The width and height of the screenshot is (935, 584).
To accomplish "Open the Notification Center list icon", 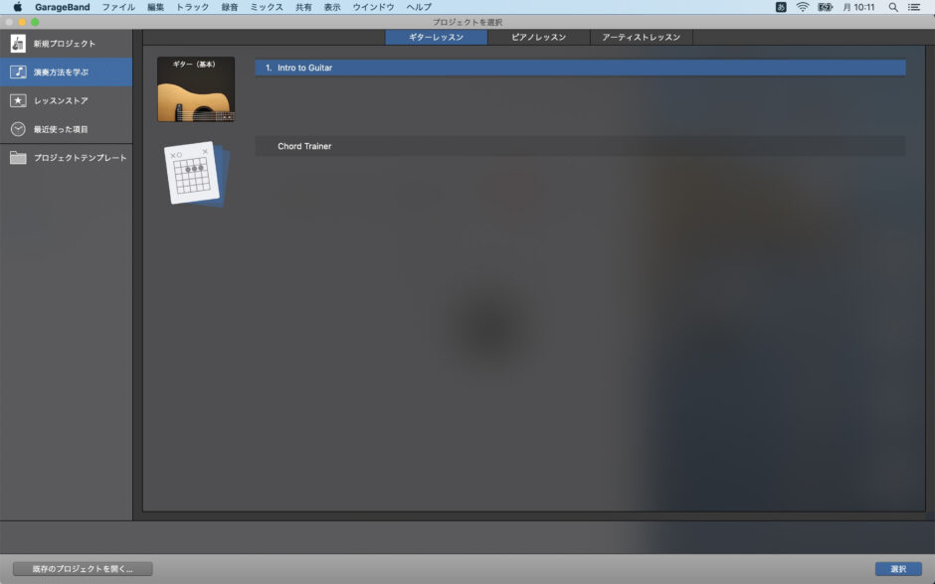I will 913,7.
